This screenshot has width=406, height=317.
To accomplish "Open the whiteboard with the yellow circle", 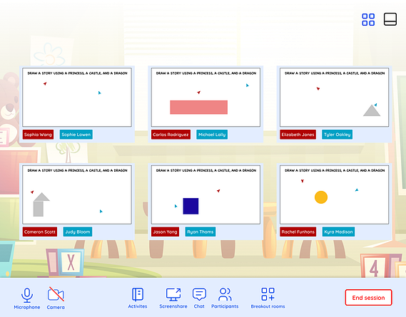I will pos(334,194).
